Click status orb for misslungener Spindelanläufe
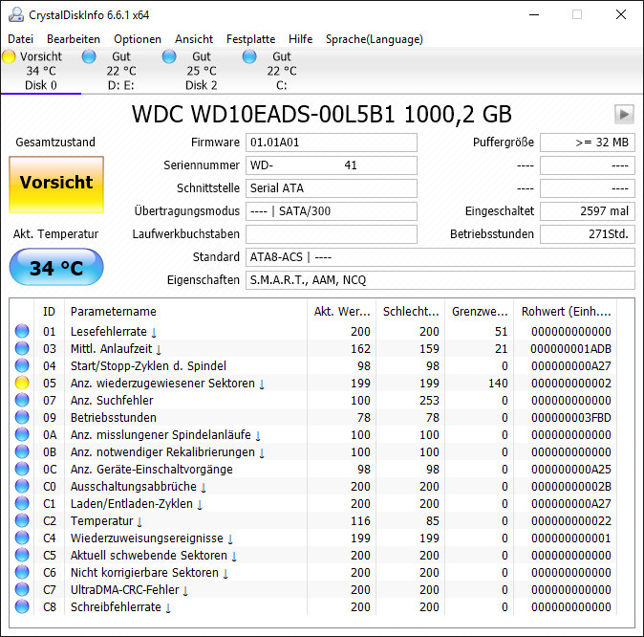This screenshot has width=644, height=637. tap(22, 434)
